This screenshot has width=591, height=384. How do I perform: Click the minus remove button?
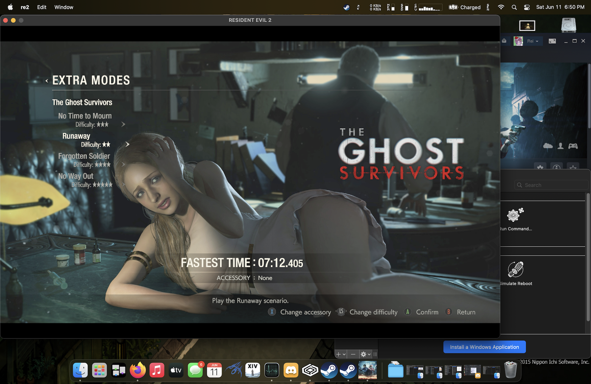coord(353,354)
